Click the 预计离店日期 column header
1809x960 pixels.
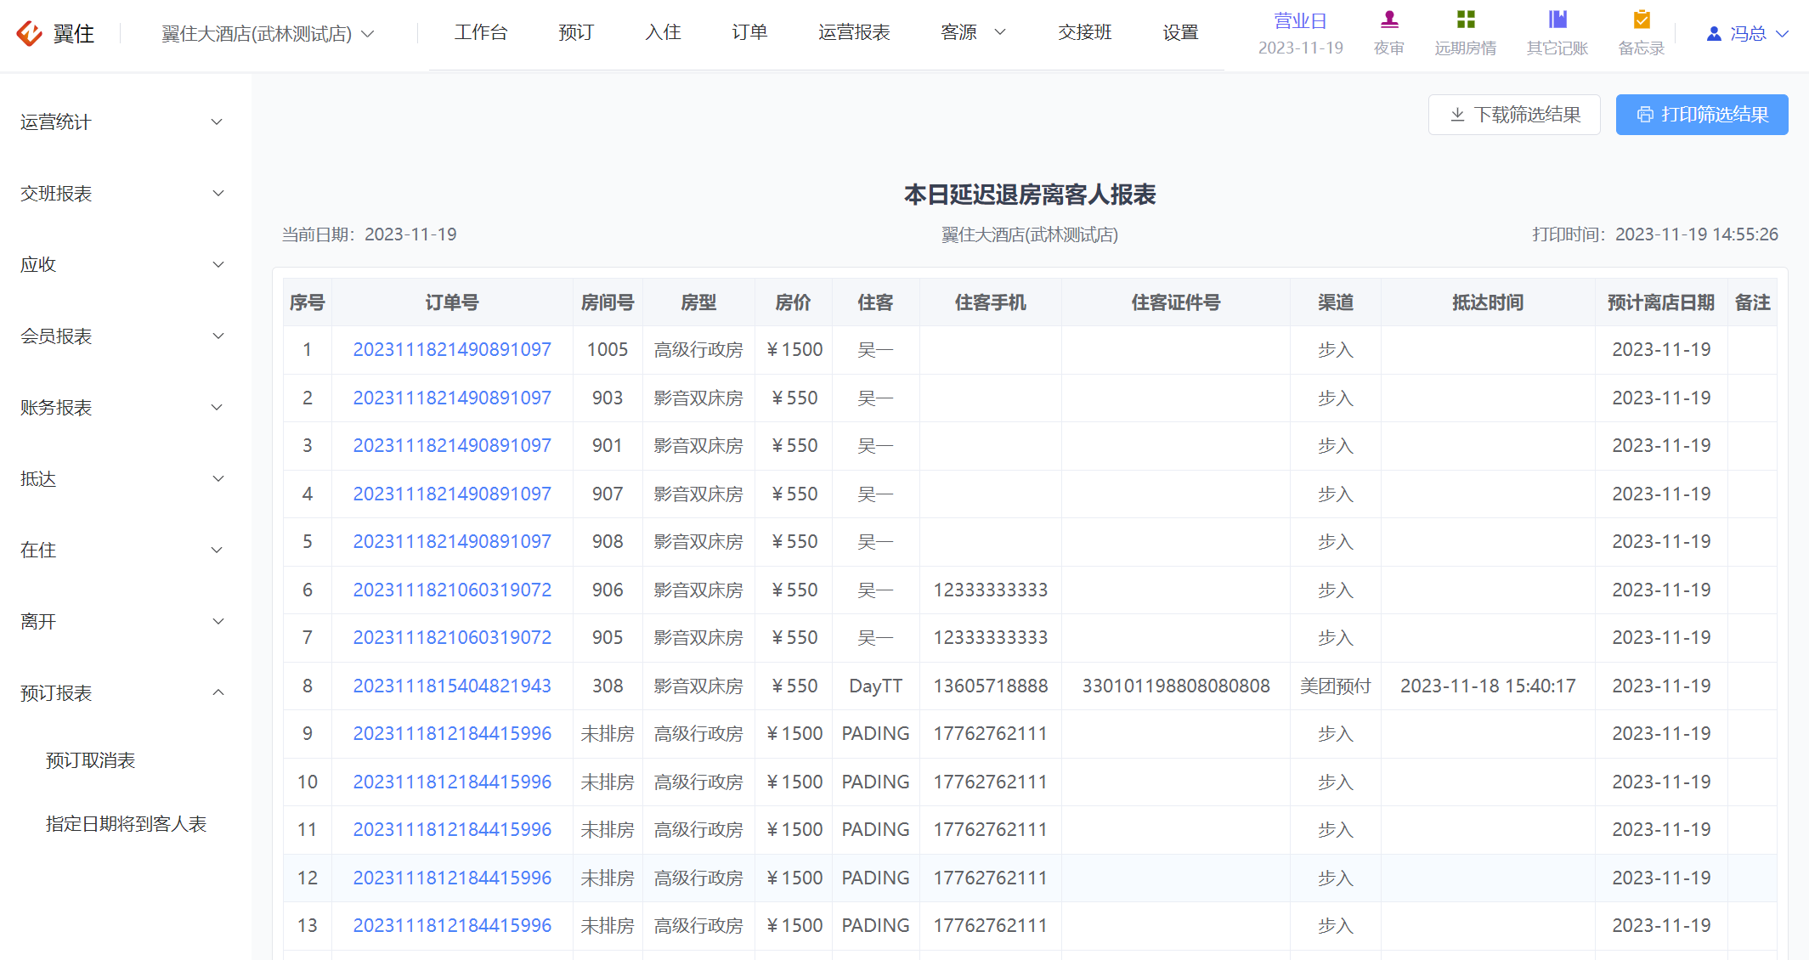click(1661, 302)
